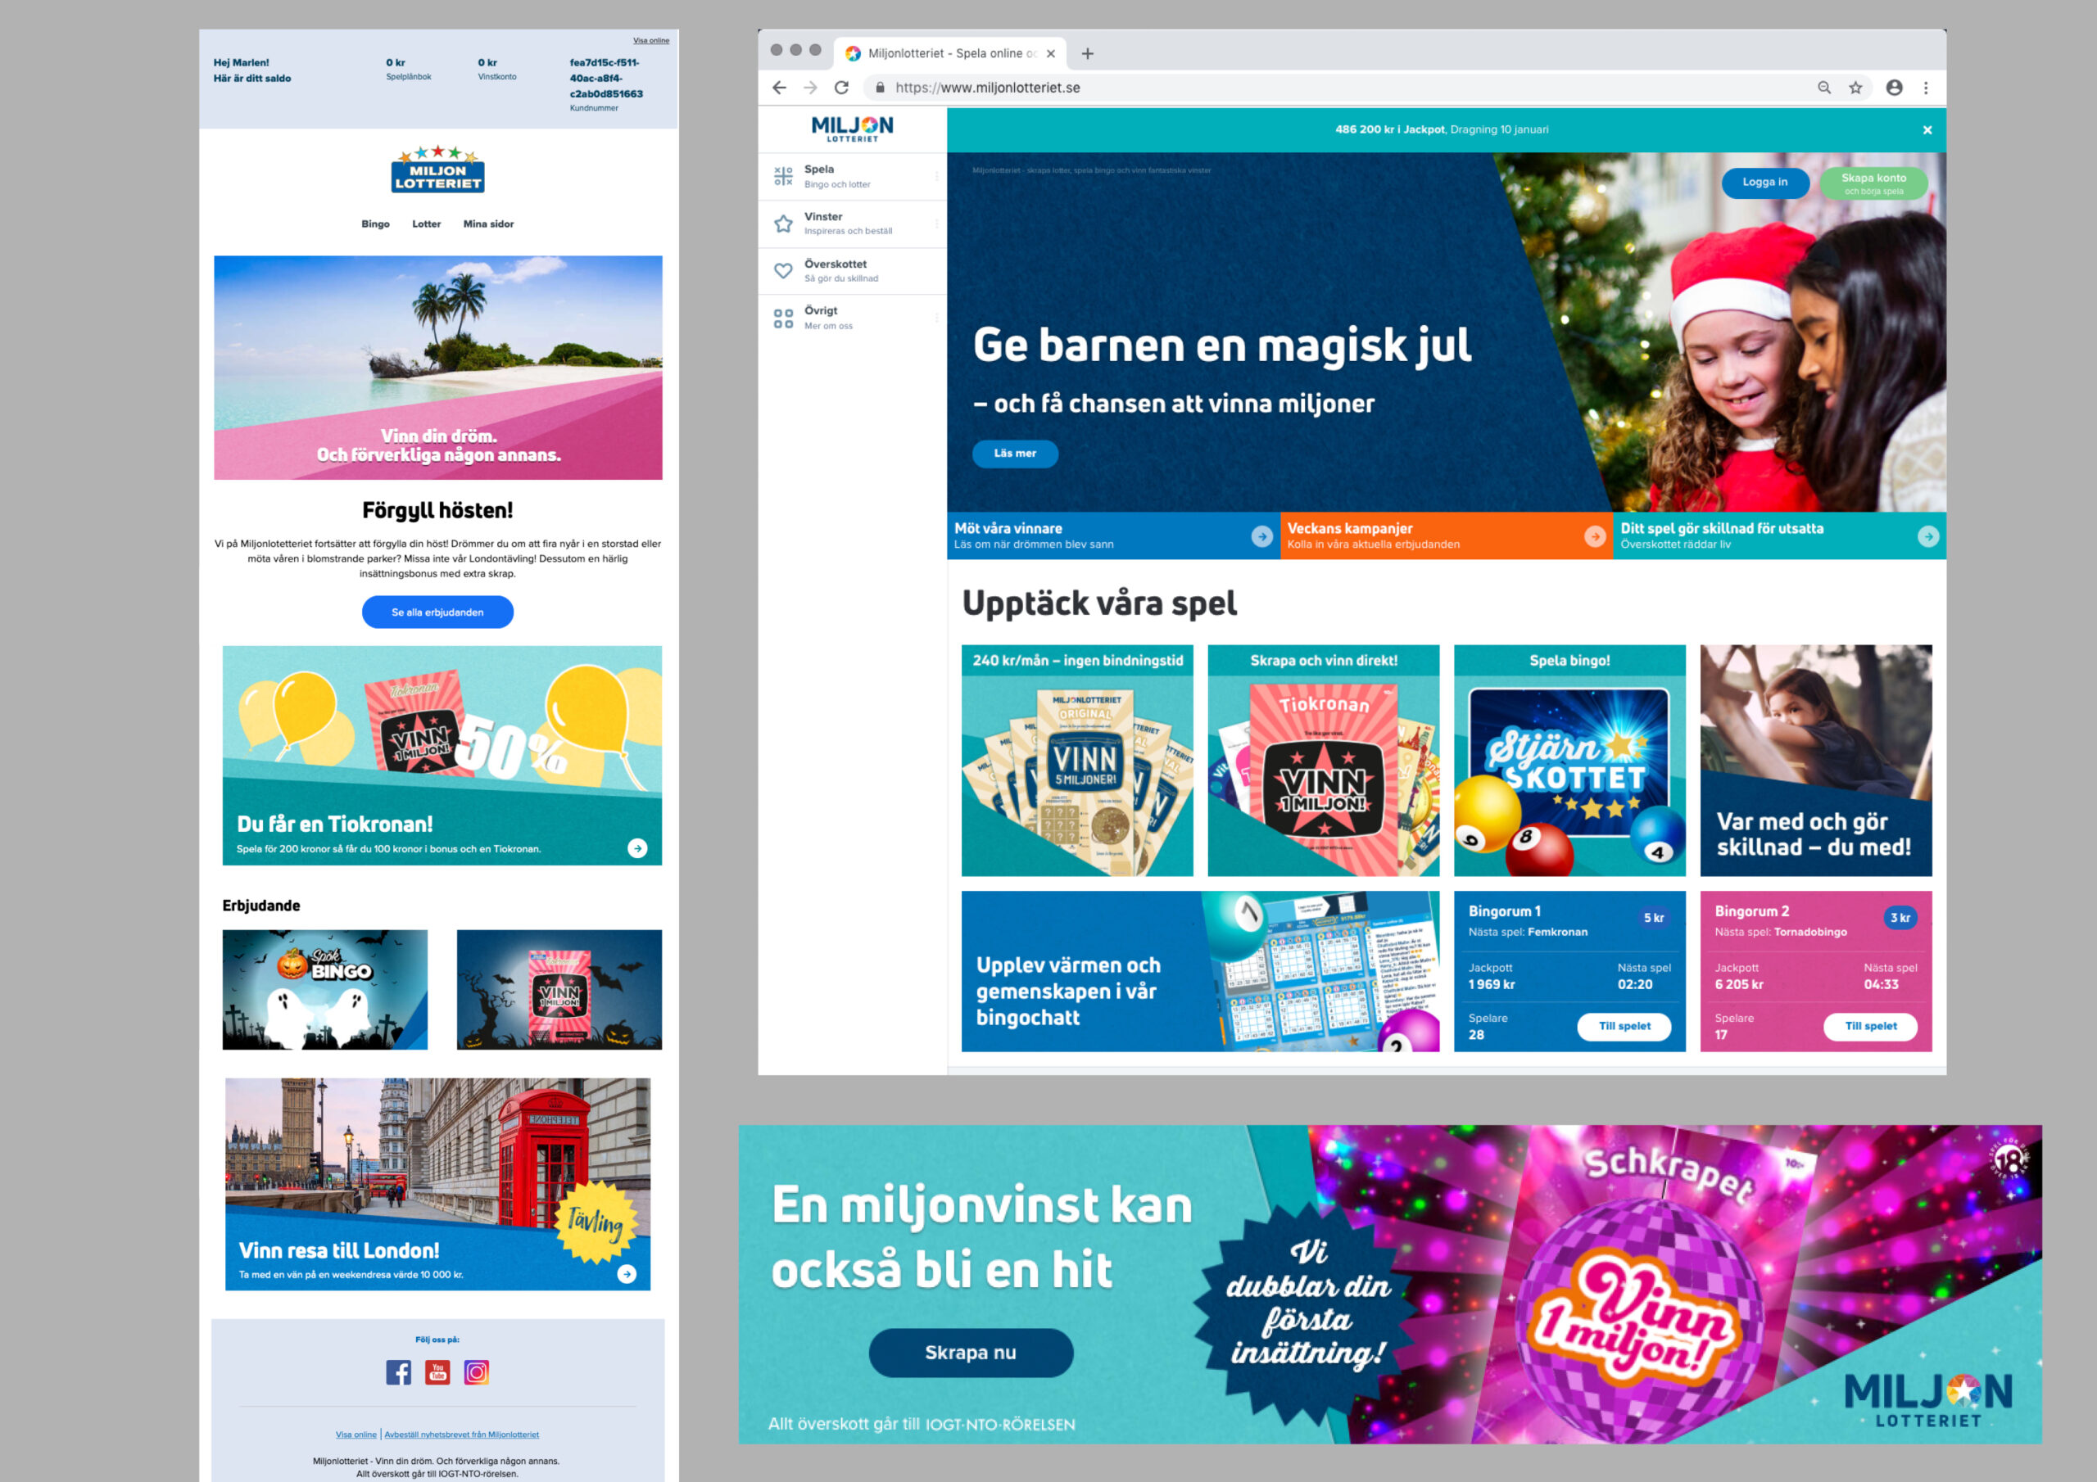The height and width of the screenshot is (1482, 2097).
Task: Open the Miljonlotteriet Original lott card
Action: coord(1077,761)
